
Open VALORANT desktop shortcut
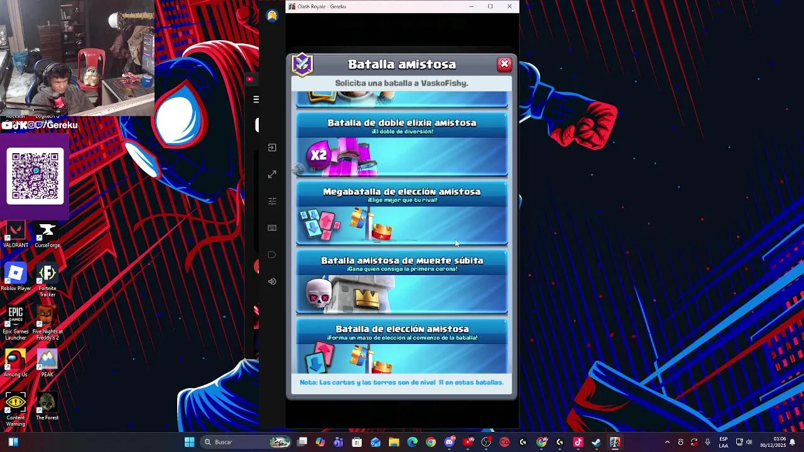(x=16, y=235)
